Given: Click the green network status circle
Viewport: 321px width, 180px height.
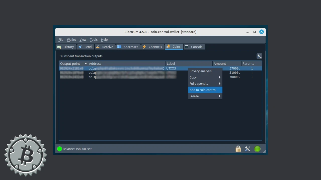Looking at the screenshot, I should [257, 149].
